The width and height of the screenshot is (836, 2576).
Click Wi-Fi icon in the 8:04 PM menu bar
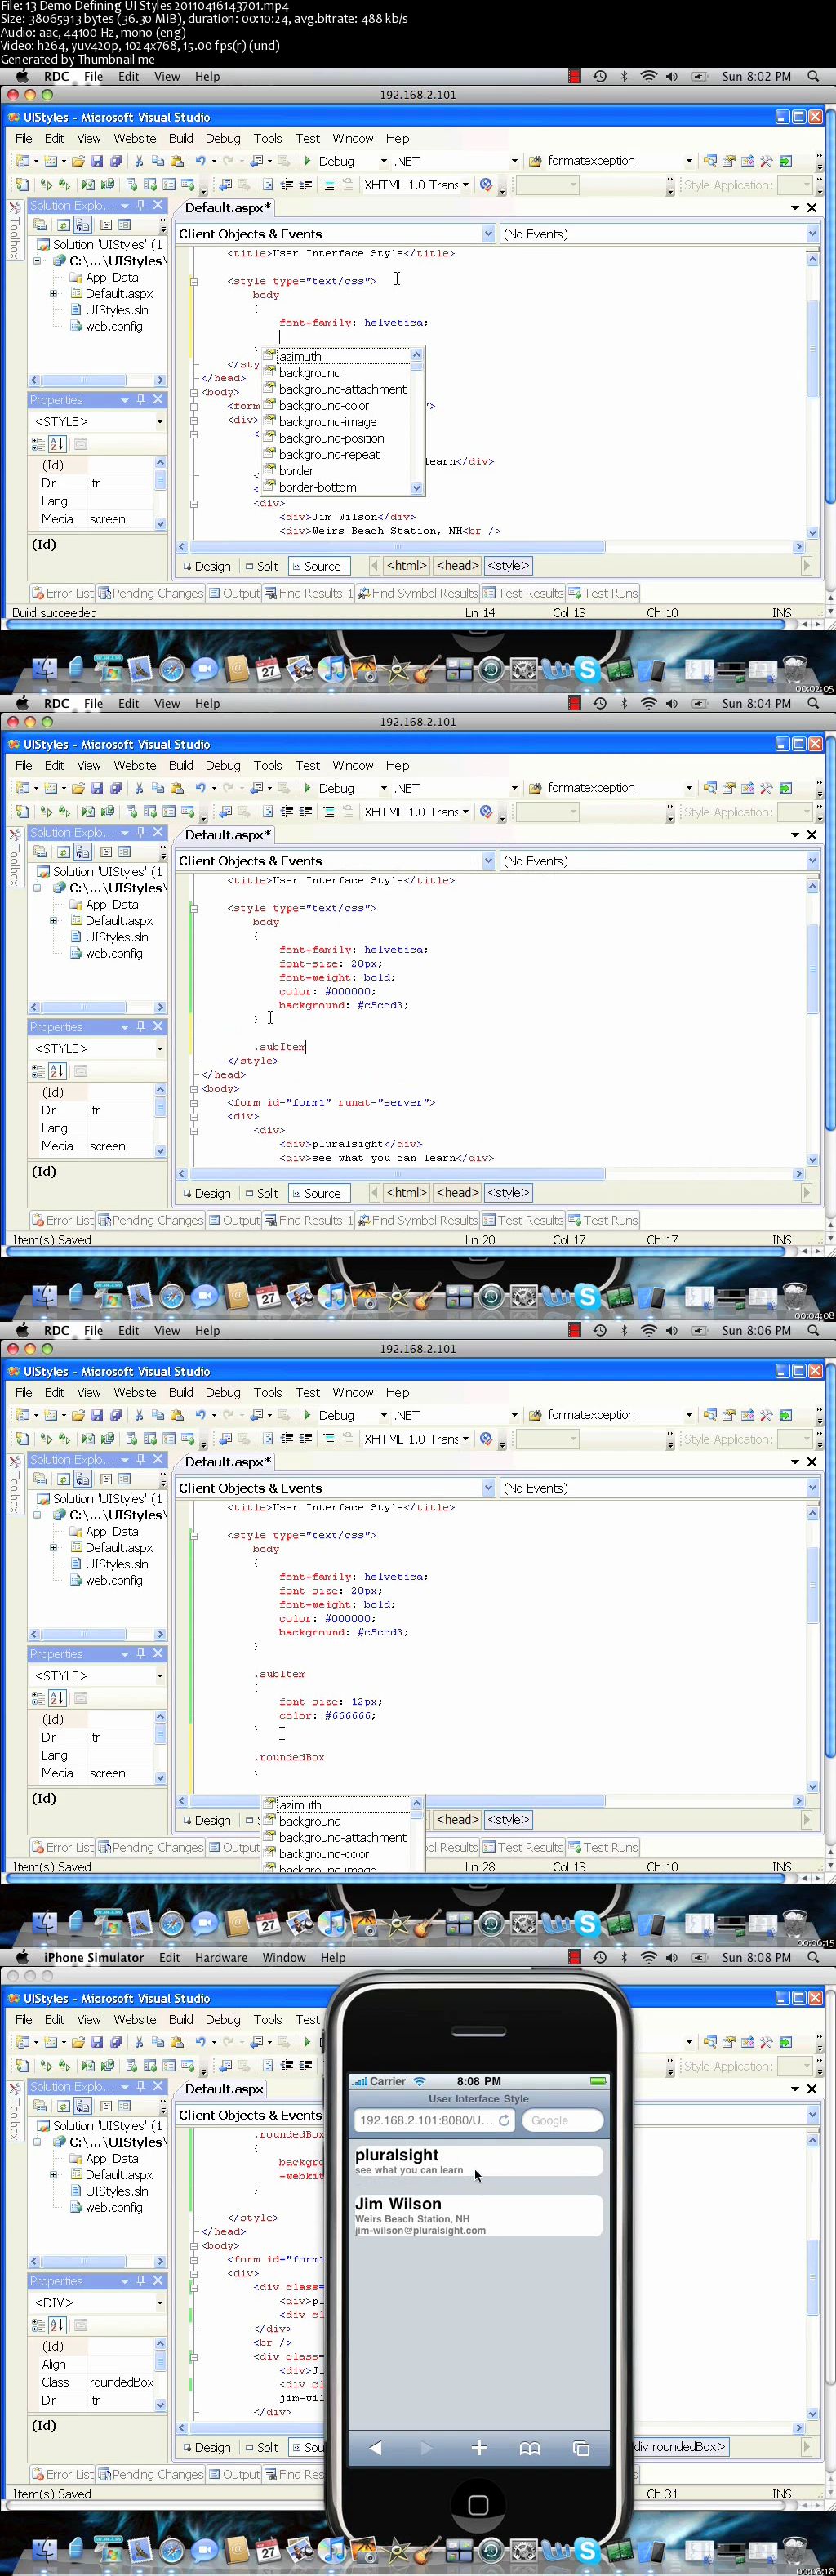pyautogui.click(x=649, y=703)
